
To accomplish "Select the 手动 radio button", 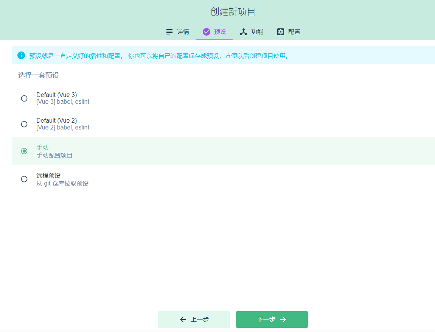I will coord(24,151).
